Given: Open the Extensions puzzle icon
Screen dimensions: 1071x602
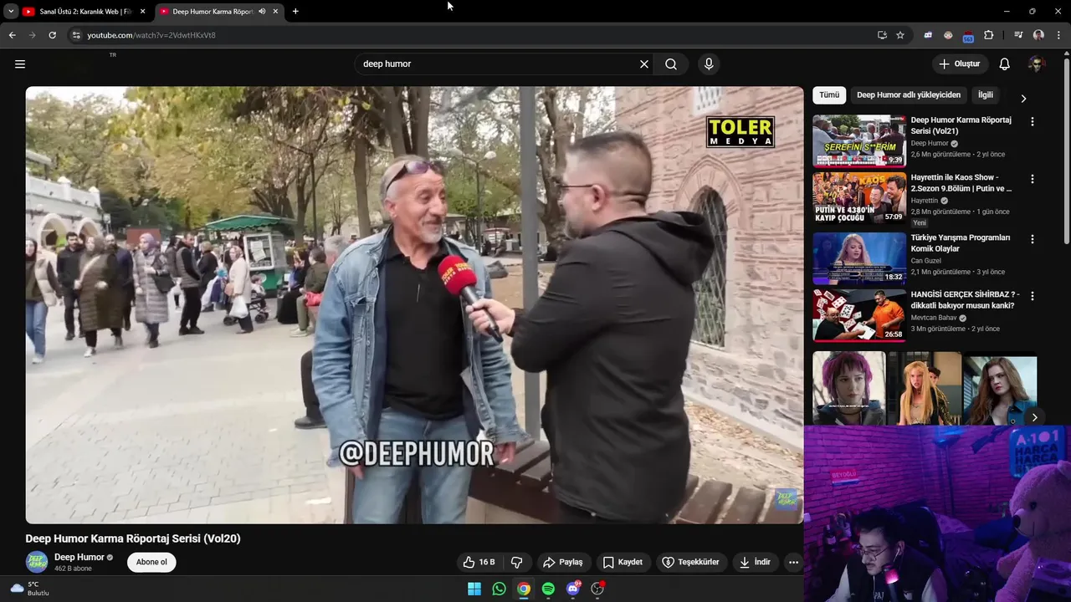Looking at the screenshot, I should 989,35.
